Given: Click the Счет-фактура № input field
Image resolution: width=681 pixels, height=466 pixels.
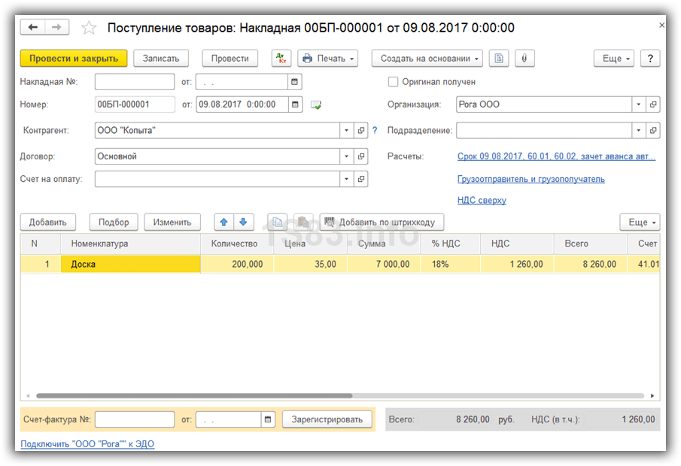Looking at the screenshot, I should coord(135,419).
